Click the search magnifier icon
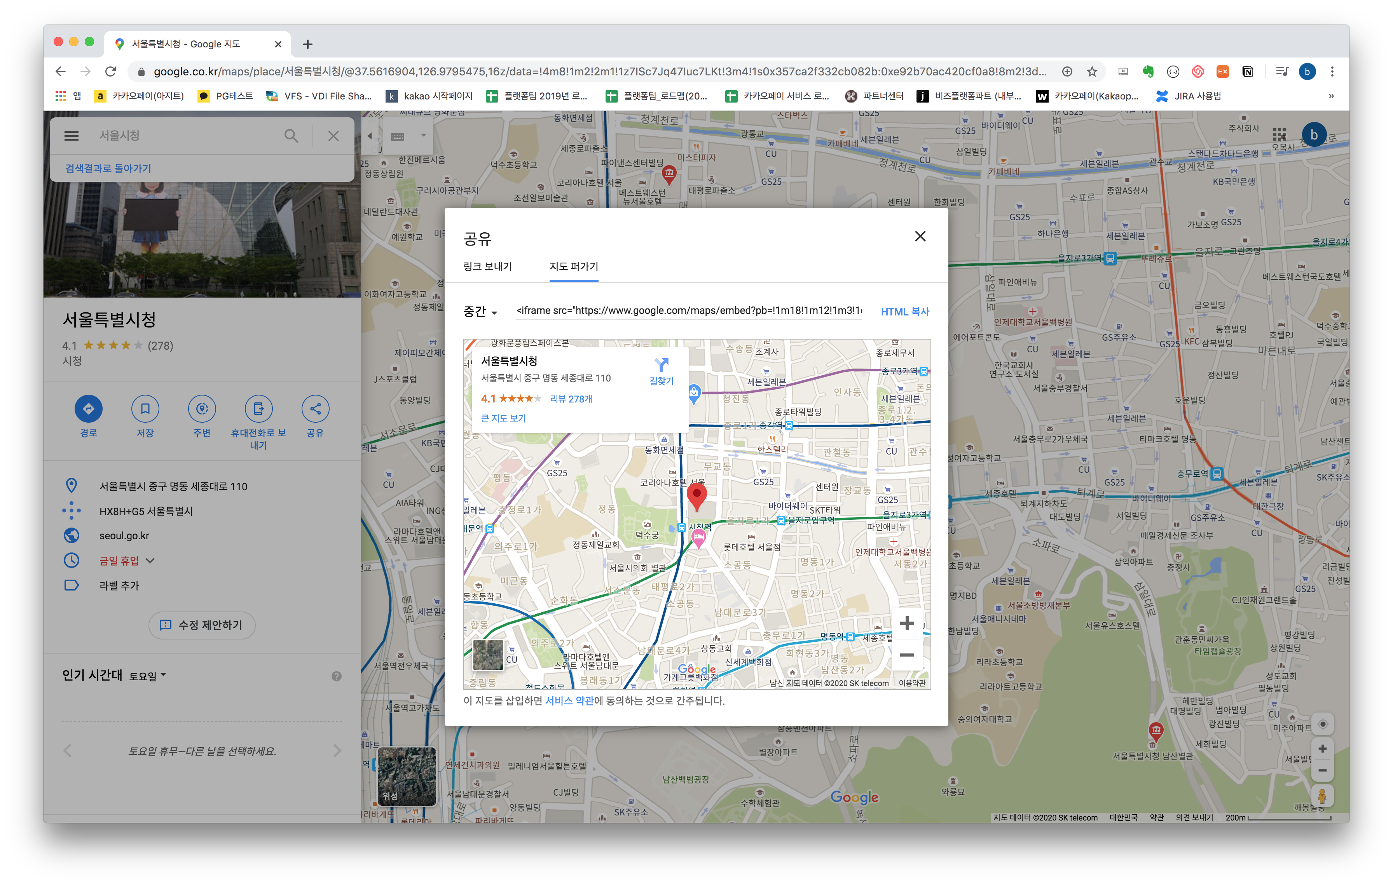 click(291, 136)
